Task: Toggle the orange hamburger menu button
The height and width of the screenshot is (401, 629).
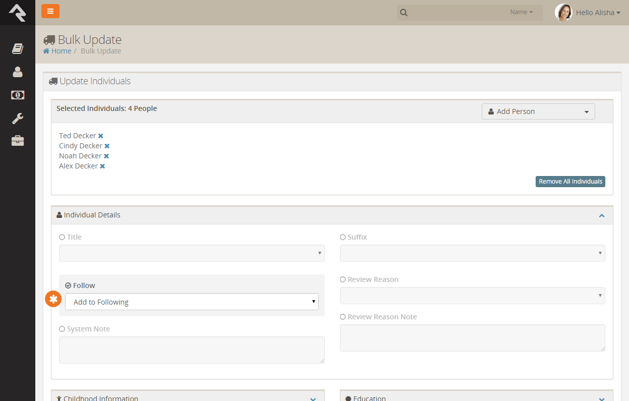Action: click(50, 11)
